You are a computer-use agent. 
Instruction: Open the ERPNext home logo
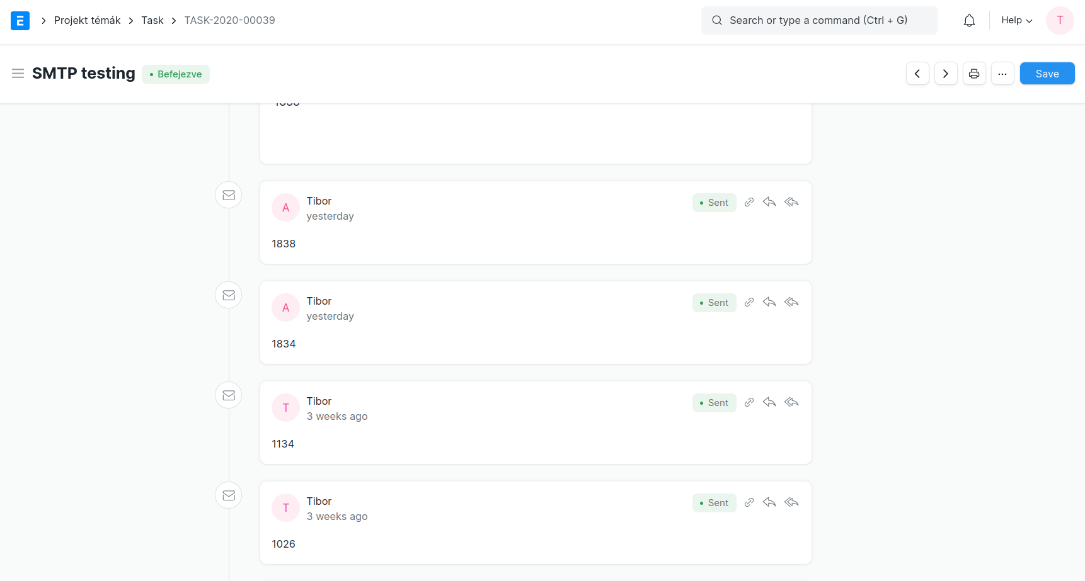(x=20, y=21)
